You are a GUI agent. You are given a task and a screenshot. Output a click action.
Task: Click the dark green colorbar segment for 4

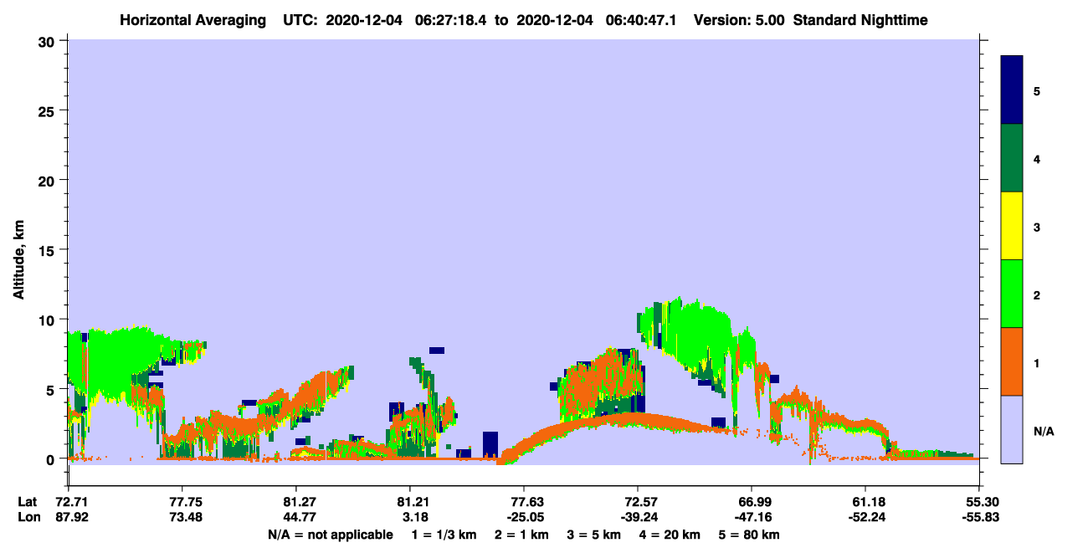1012,158
